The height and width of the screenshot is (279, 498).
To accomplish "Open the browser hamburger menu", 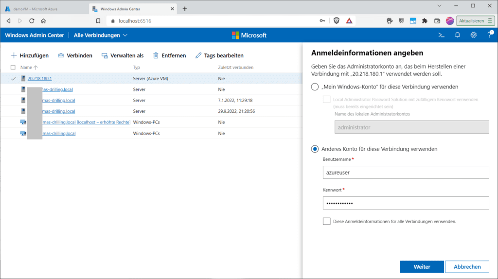I will [490, 21].
